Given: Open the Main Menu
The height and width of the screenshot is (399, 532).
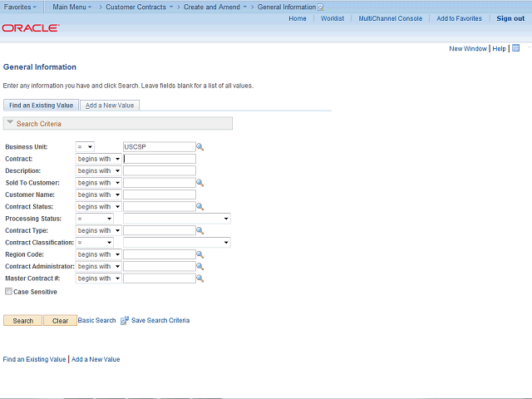Looking at the screenshot, I should [72, 7].
